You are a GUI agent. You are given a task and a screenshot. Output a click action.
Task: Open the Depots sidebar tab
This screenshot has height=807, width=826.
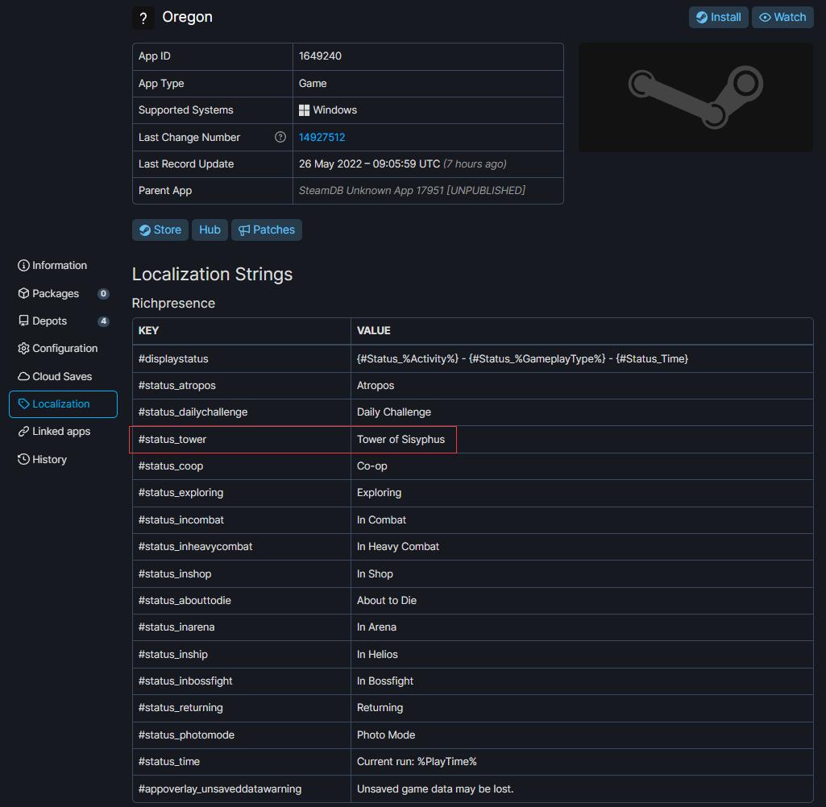(63, 321)
